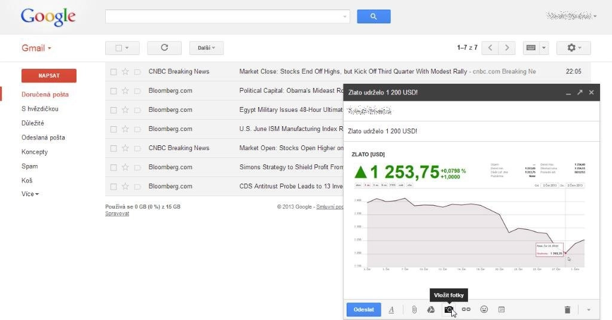612x320 pixels.
Task: Select the Simons Strategy email checkbox
Action: (x=113, y=167)
